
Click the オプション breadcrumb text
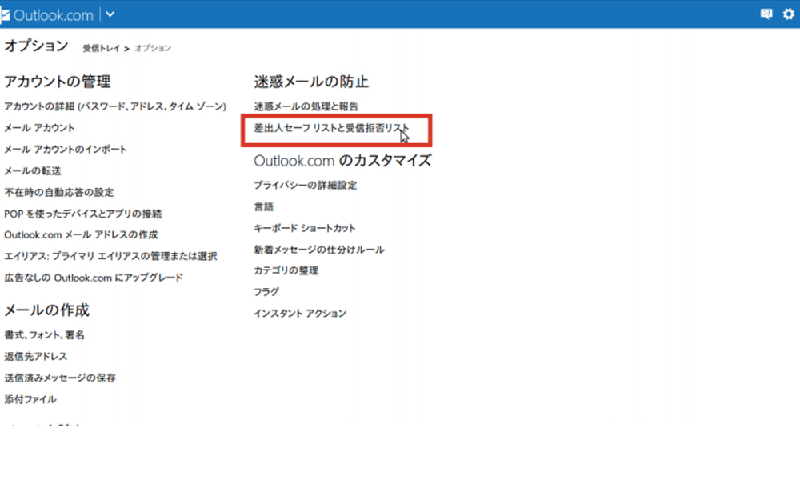tap(153, 48)
